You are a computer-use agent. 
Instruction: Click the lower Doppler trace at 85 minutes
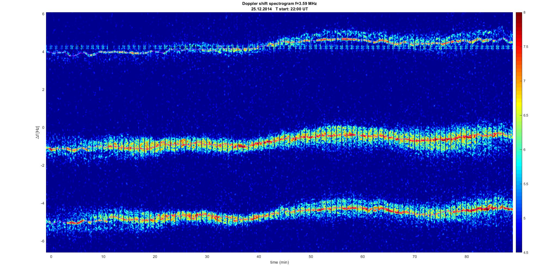[492, 209]
